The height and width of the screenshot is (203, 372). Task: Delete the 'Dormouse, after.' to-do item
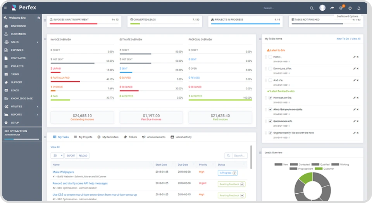coord(358,69)
